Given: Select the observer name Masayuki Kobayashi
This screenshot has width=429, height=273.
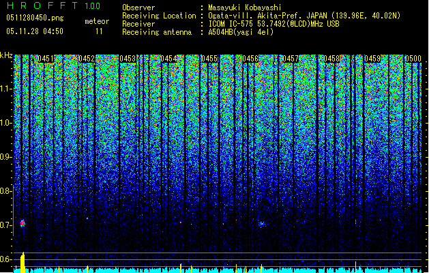Looking at the screenshot, I should [245, 8].
